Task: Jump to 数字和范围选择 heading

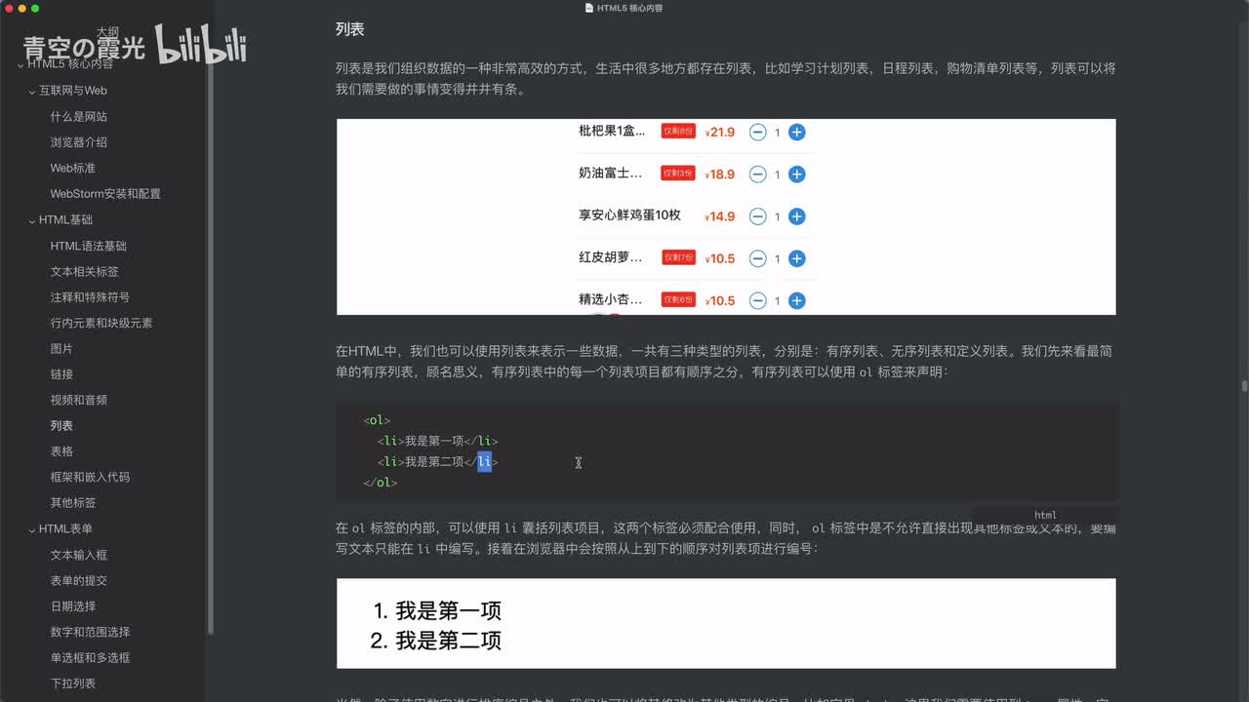Action: click(x=90, y=632)
